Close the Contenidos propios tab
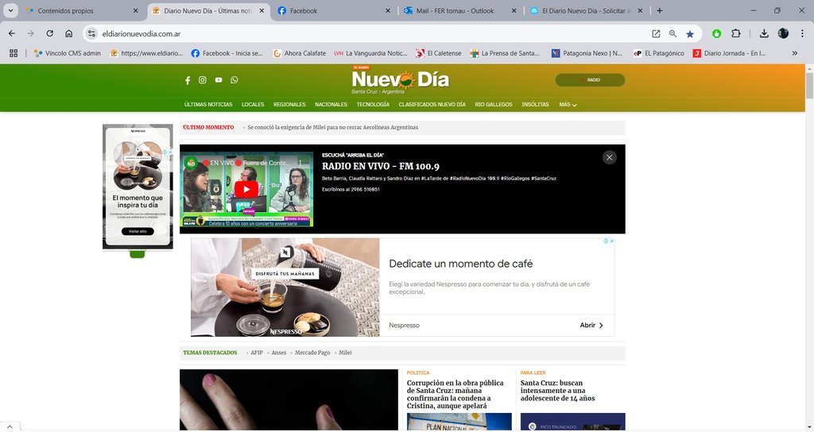 [x=135, y=10]
